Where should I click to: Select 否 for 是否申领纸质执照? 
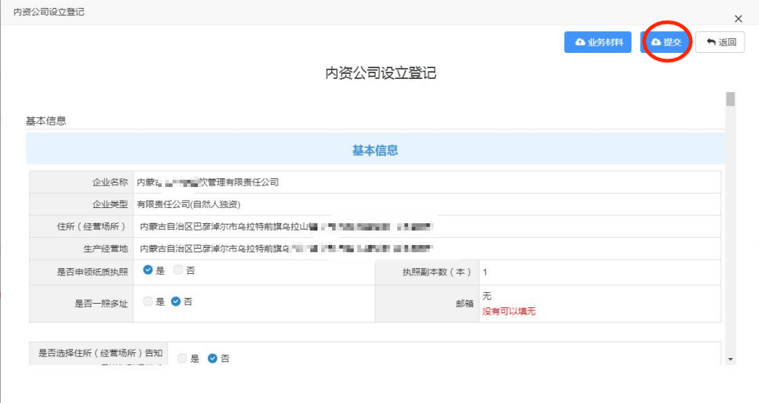click(178, 271)
